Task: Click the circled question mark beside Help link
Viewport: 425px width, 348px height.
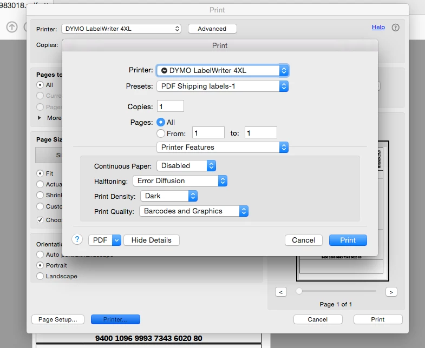Action: point(395,28)
